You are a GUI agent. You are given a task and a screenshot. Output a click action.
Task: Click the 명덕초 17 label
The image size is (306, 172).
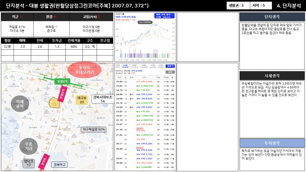click(x=29, y=163)
